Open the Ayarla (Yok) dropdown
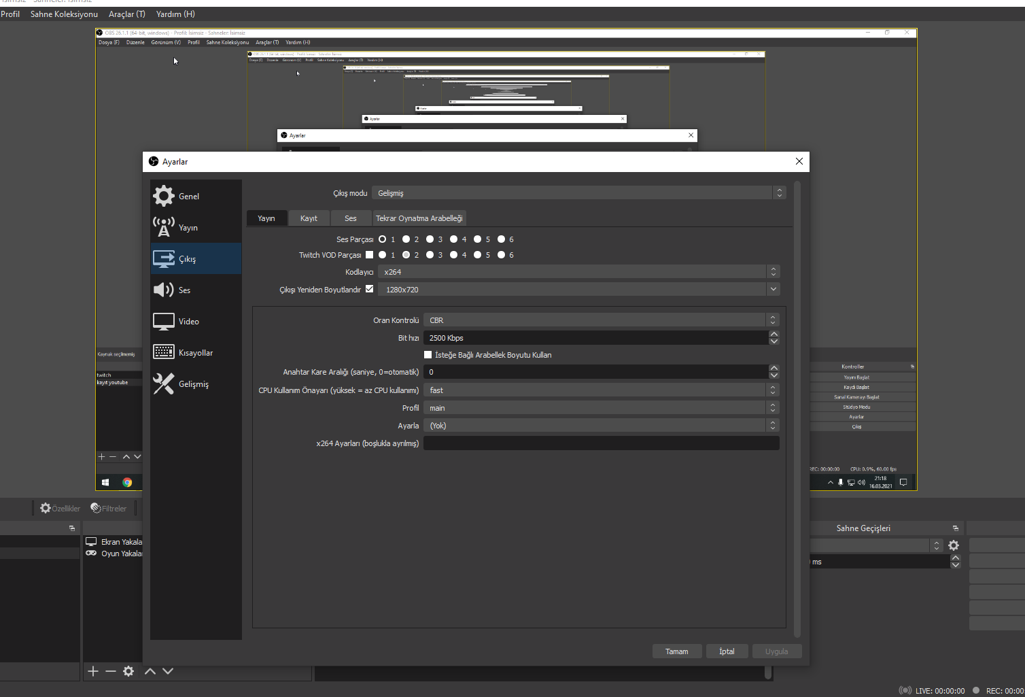 point(602,426)
